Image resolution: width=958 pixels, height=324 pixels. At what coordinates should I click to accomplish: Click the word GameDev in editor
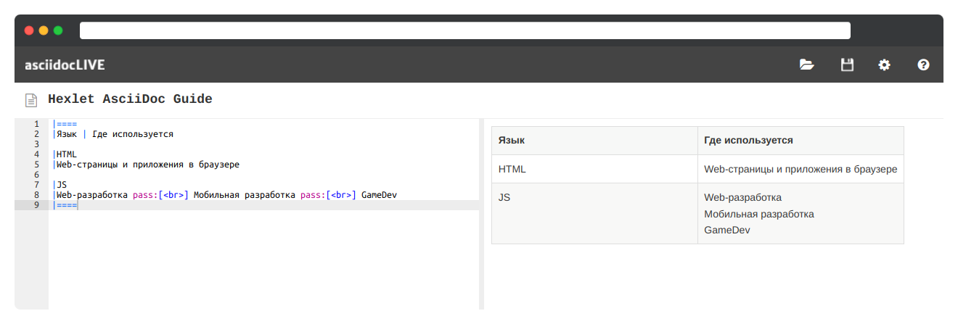pyautogui.click(x=379, y=195)
